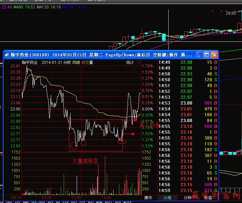Viewport: 242px width, 203px height.
Task: Switch to the 分钟 tab
Action: (x=187, y=197)
